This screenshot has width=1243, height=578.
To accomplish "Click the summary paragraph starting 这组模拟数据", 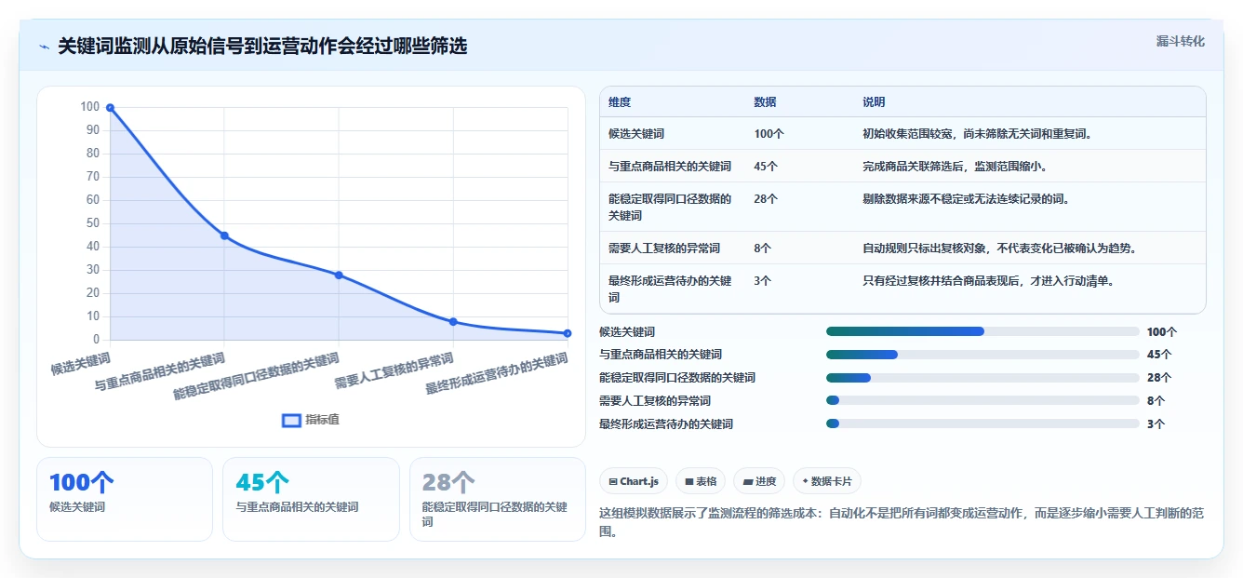I will coord(902,520).
